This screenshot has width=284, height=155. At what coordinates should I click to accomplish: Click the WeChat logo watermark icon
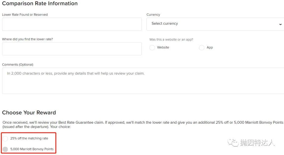click(233, 142)
